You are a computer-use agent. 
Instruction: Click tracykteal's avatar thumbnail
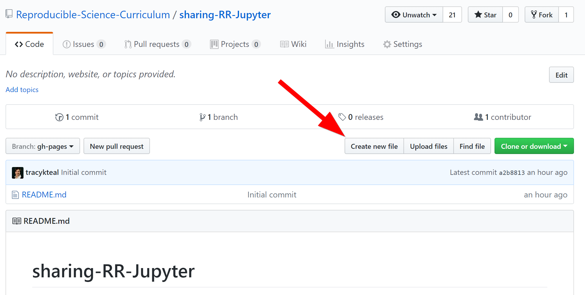point(18,173)
